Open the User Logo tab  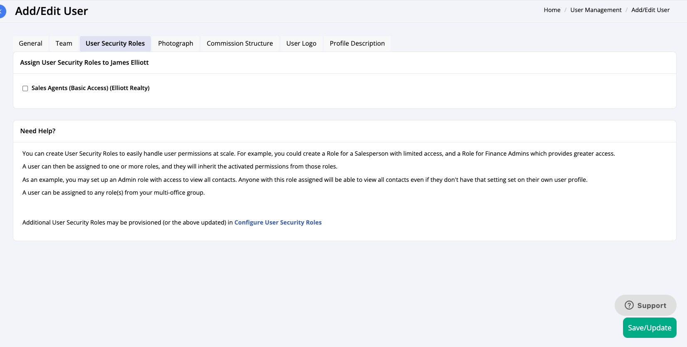pos(301,44)
